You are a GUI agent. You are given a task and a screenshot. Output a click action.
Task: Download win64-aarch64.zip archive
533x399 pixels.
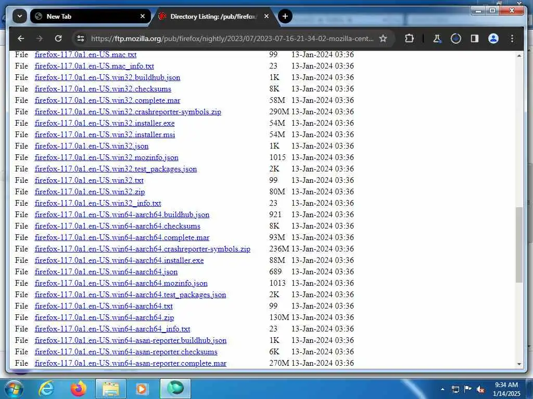[104, 317]
